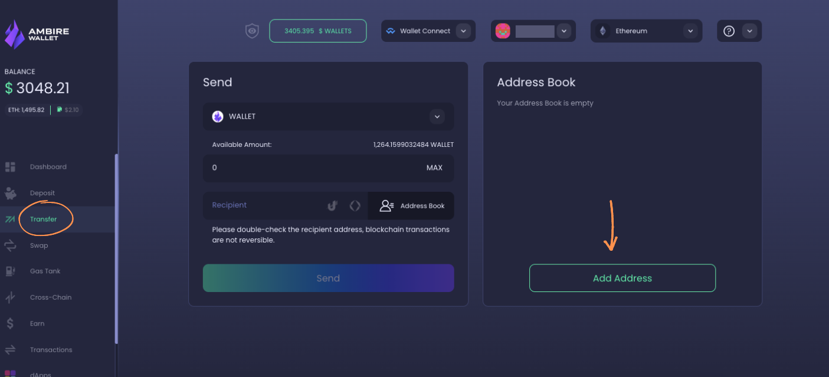
Task: Click the Add Address button
Action: click(x=622, y=278)
